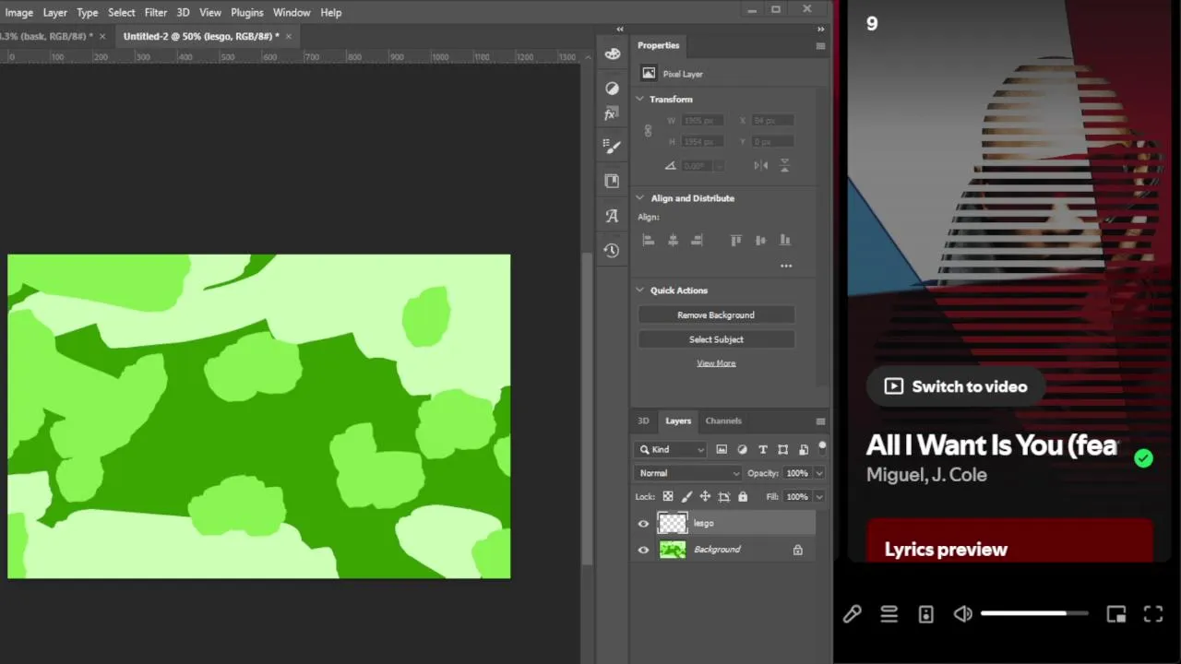Hide the lesgo layer eye icon
The width and height of the screenshot is (1181, 664).
point(643,523)
